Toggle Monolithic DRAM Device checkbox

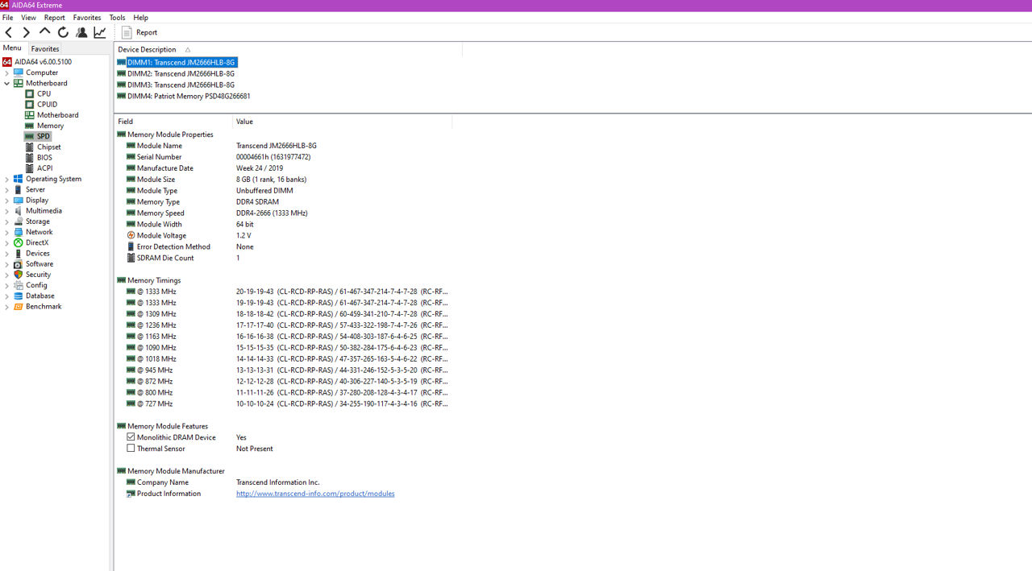tap(131, 437)
